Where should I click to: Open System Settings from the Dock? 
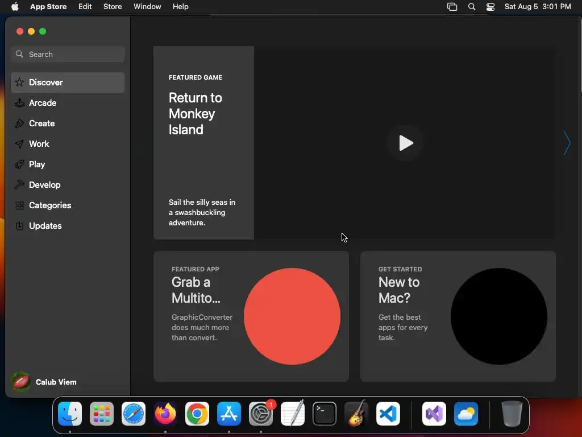click(x=261, y=414)
